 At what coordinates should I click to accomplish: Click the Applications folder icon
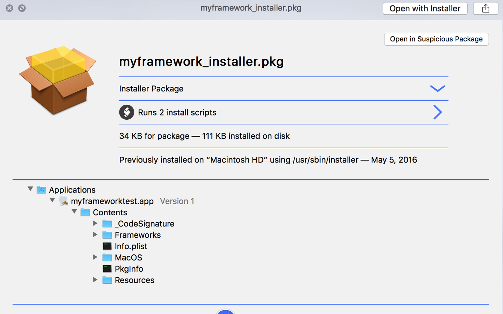(x=41, y=190)
